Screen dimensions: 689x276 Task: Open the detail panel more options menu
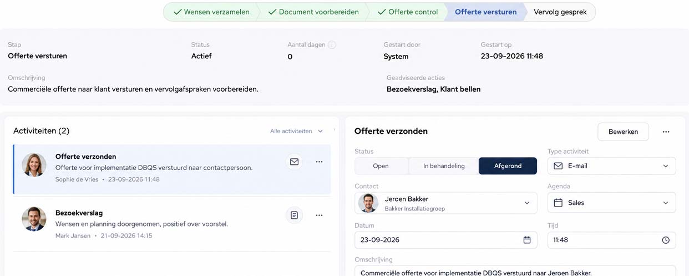[x=666, y=132]
